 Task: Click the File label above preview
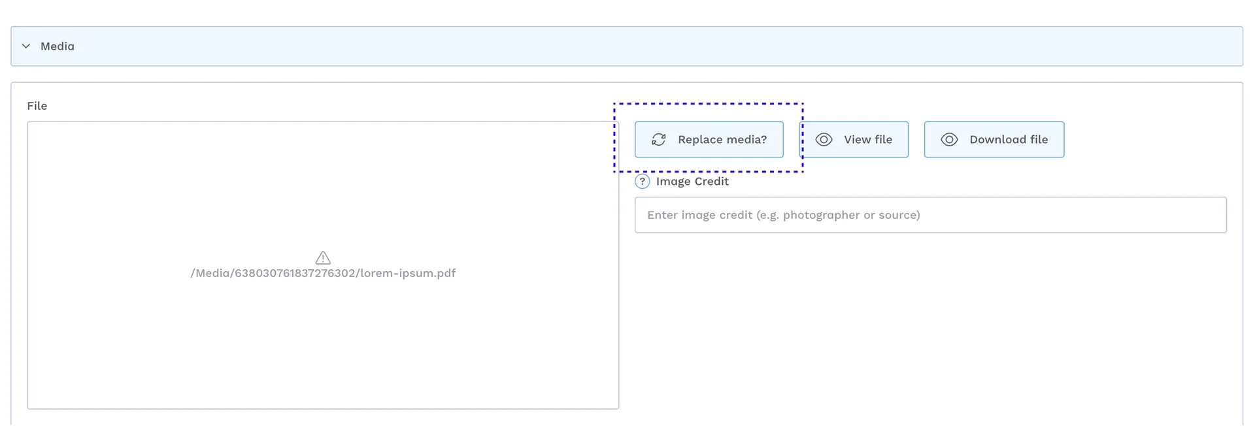(x=37, y=106)
